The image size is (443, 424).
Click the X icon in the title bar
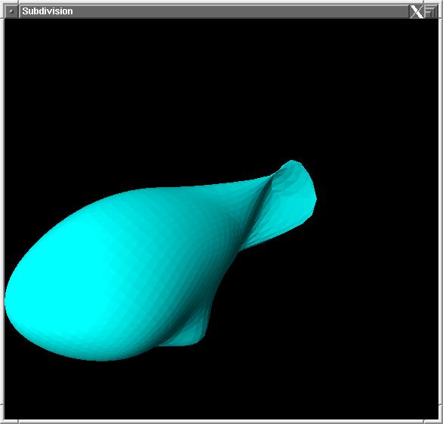tap(417, 11)
